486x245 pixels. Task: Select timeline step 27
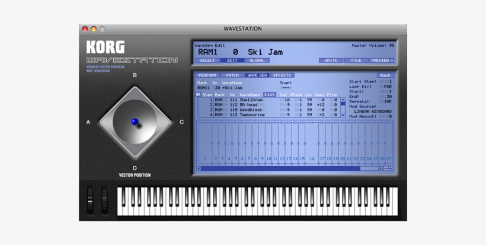[x=389, y=159]
